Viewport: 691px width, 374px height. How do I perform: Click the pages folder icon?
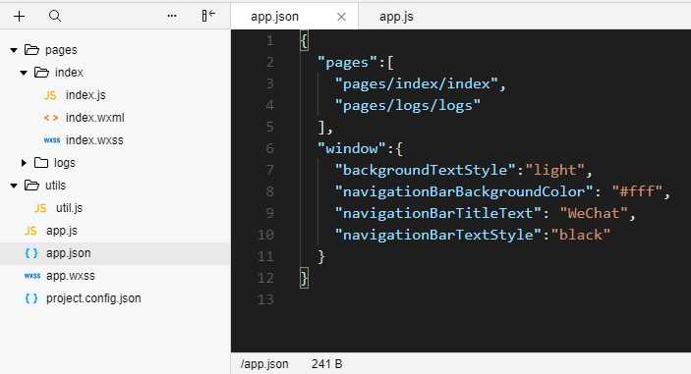31,50
